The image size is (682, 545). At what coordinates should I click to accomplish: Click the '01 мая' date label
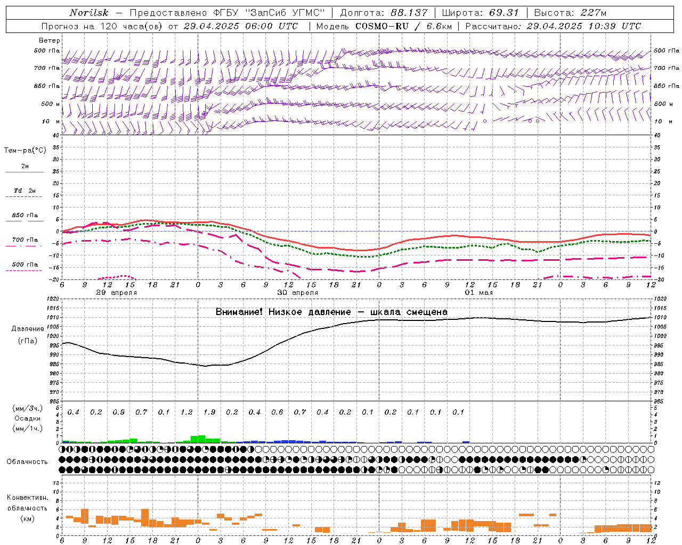[478, 293]
